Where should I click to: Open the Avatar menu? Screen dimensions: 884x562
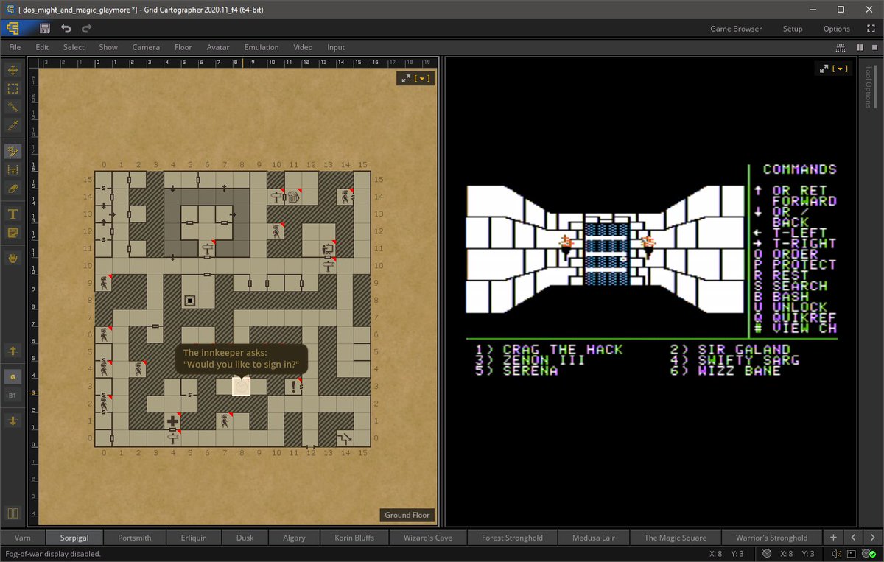point(218,47)
